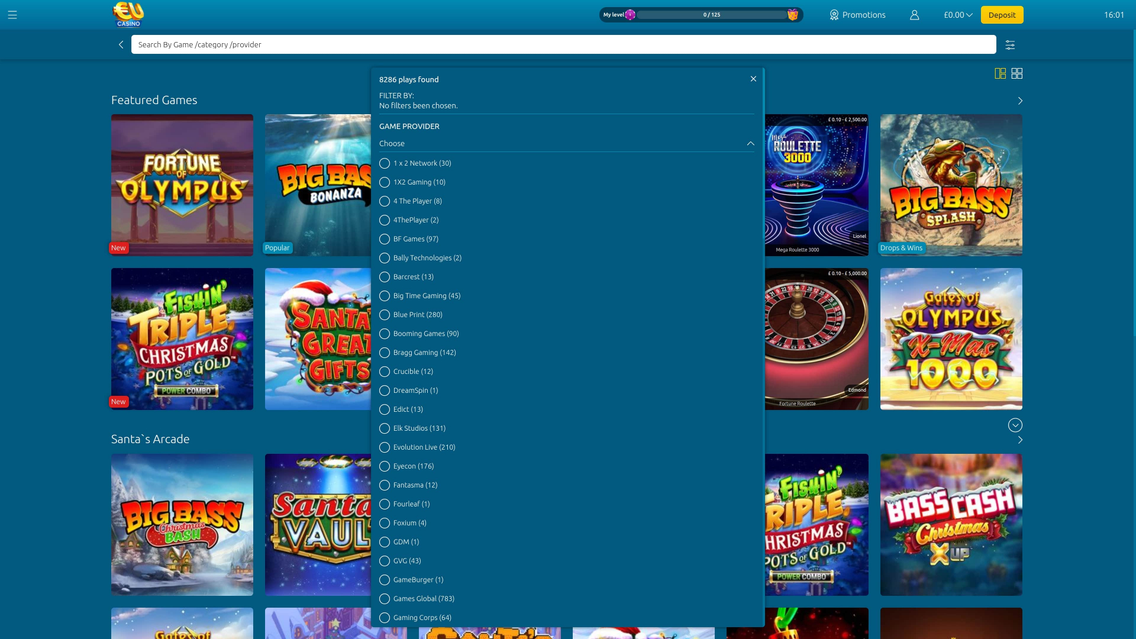
Task: Expand the balance dropdown next to £0.00
Action: (x=969, y=15)
